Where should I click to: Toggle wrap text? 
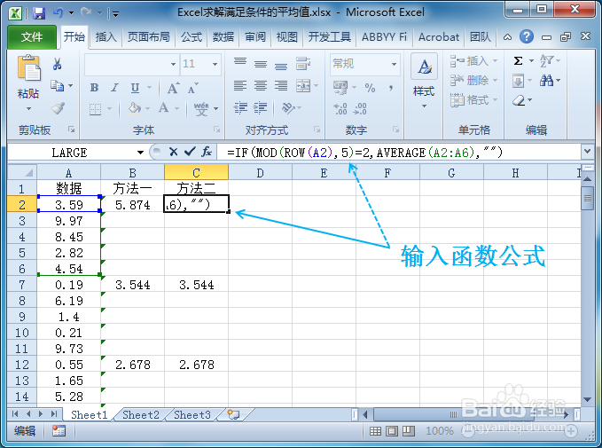pos(303,63)
